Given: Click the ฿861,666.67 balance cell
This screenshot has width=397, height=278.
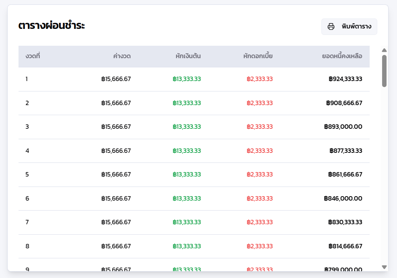Looking at the screenshot, I should 345,175.
